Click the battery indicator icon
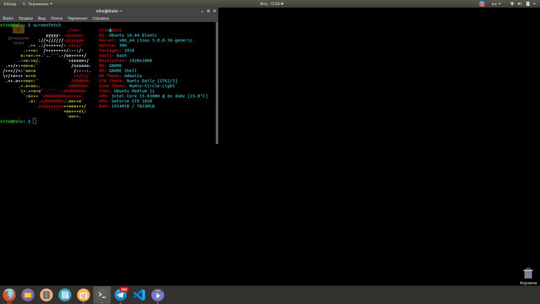The width and height of the screenshot is (540, 304). coord(527,4)
